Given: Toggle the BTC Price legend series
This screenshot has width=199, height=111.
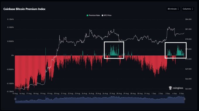Looking at the screenshot, I should tap(107, 15).
